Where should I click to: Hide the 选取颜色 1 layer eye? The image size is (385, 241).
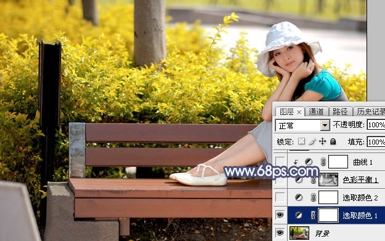pyautogui.click(x=280, y=215)
